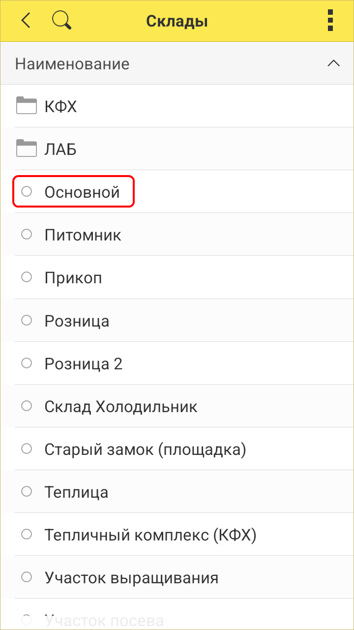The width and height of the screenshot is (354, 630).
Task: Open the КФХ folder group
Action: 61,106
